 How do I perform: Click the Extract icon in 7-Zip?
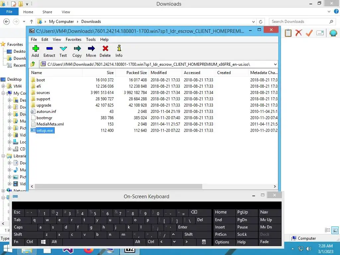click(49, 48)
